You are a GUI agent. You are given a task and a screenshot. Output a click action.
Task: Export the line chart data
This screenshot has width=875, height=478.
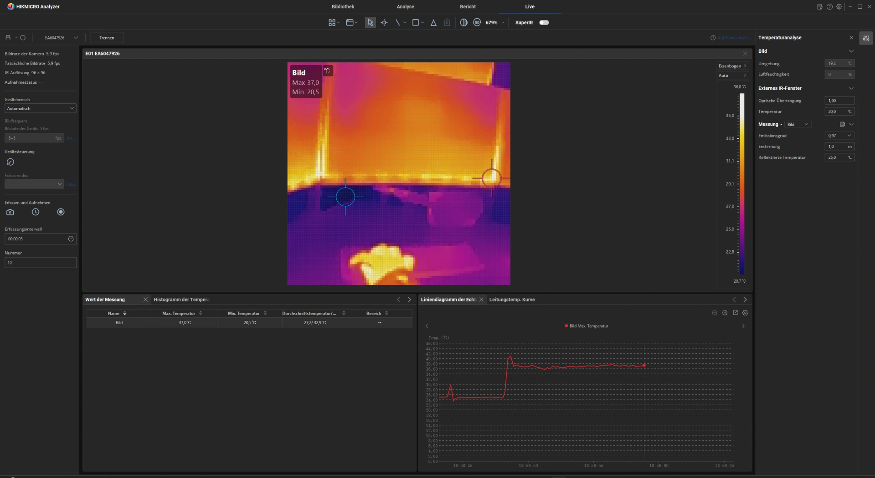pyautogui.click(x=735, y=313)
